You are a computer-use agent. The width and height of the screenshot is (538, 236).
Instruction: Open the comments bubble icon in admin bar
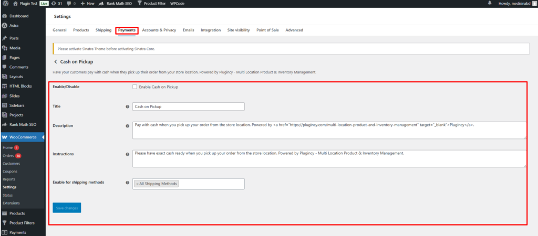pyautogui.click(x=69, y=3)
